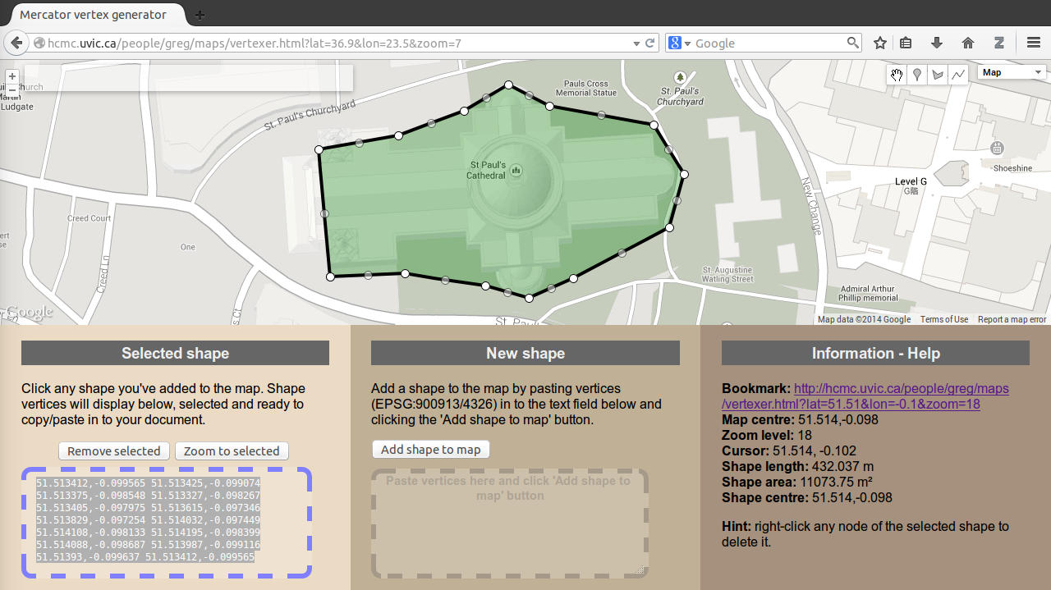Open the browser hamburger menu

click(1034, 43)
